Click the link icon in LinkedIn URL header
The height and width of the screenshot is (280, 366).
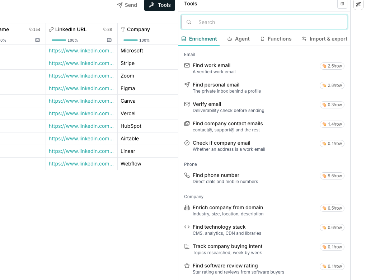pos(51,29)
